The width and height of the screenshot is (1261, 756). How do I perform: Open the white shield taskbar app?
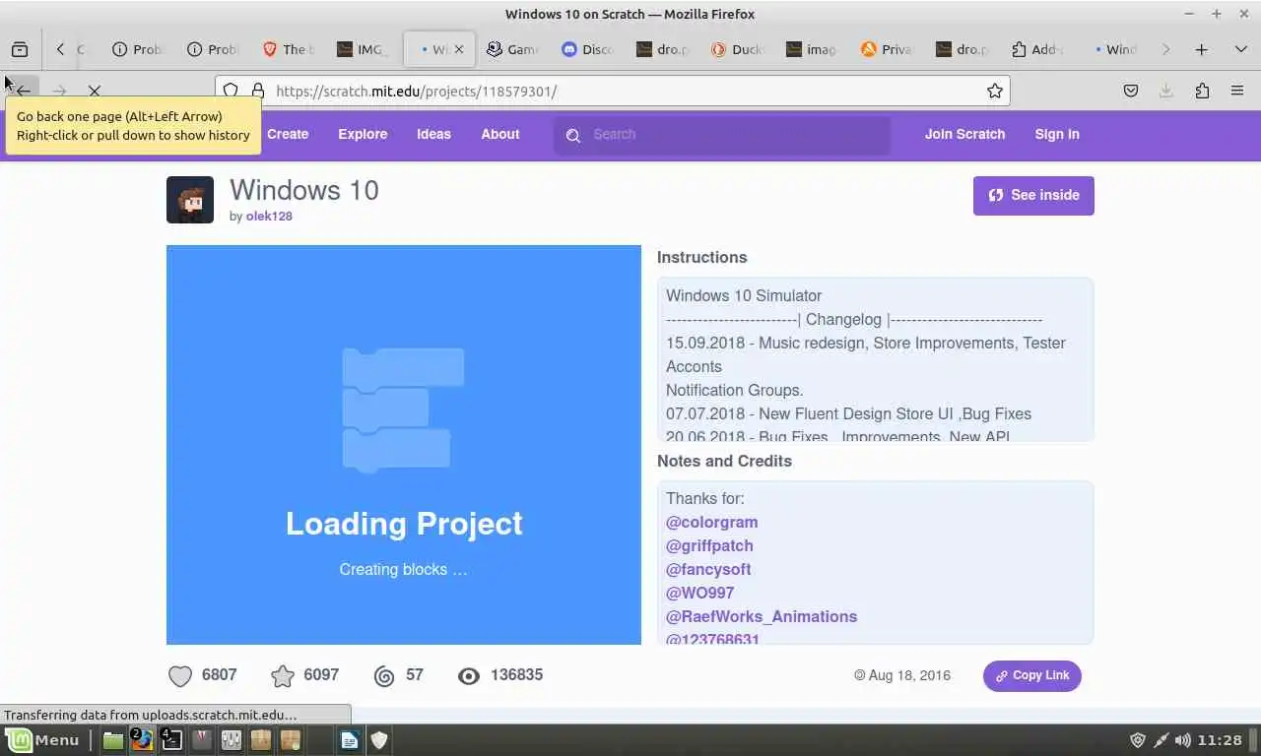379,740
